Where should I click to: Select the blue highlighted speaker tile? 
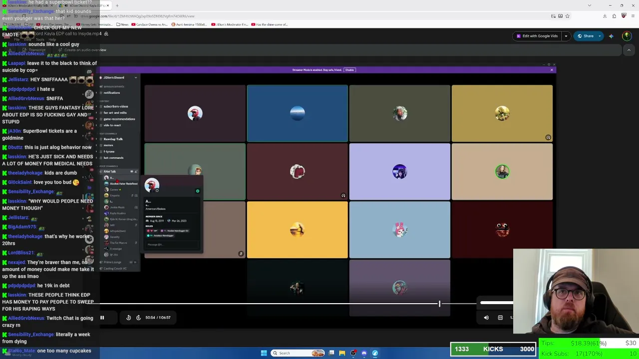[298, 114]
